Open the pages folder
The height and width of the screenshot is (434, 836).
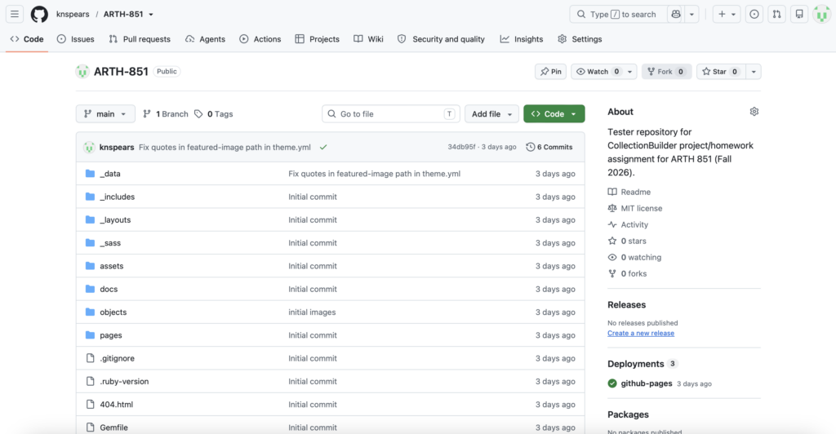tap(111, 335)
